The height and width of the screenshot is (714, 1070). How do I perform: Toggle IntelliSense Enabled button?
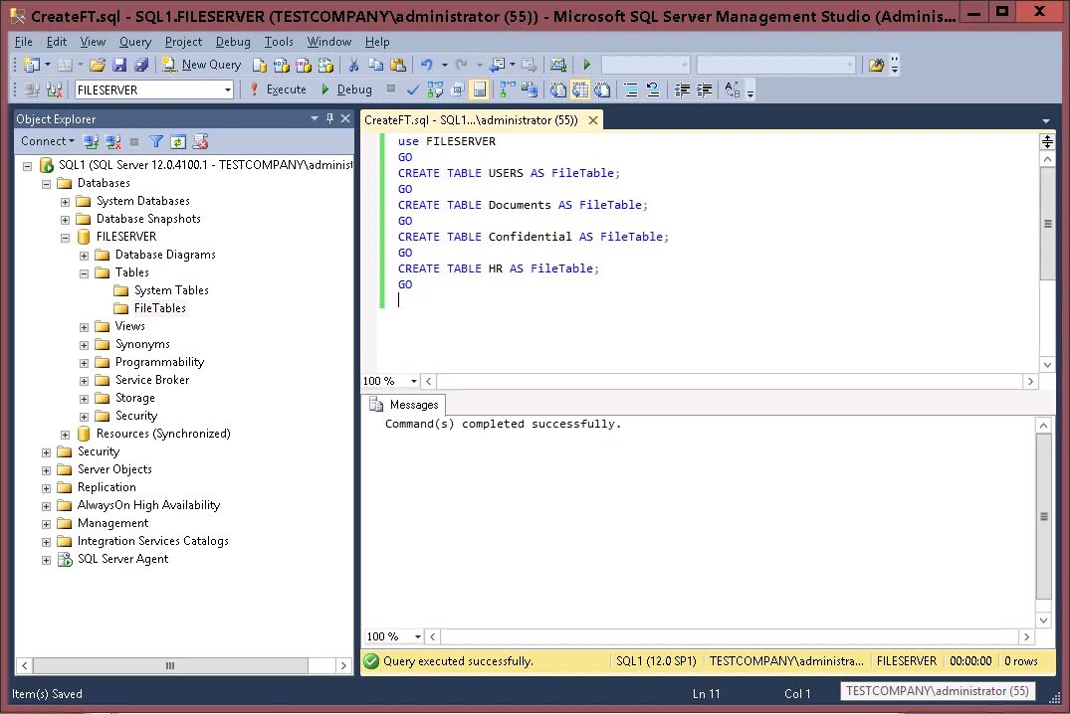[x=479, y=89]
